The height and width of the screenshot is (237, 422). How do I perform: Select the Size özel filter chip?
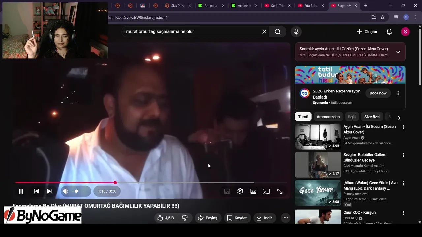pyautogui.click(x=372, y=117)
